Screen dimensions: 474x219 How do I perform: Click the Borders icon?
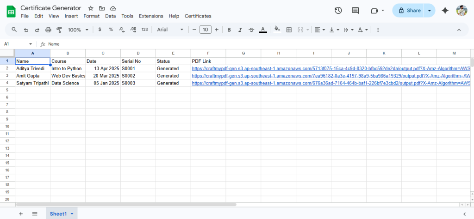[289, 30]
